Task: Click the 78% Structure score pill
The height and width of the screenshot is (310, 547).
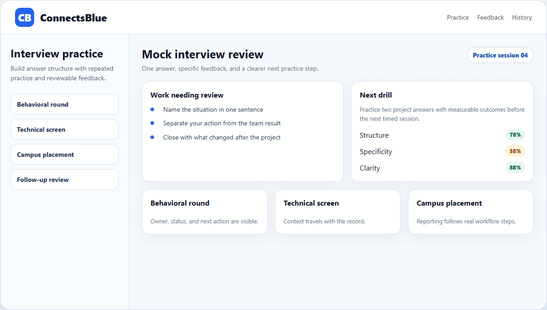Action: point(515,135)
